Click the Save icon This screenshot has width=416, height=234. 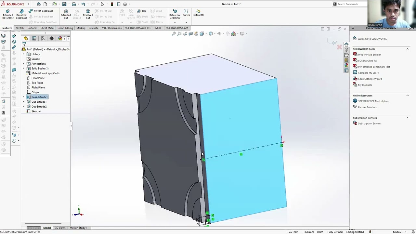[x=64, y=4]
